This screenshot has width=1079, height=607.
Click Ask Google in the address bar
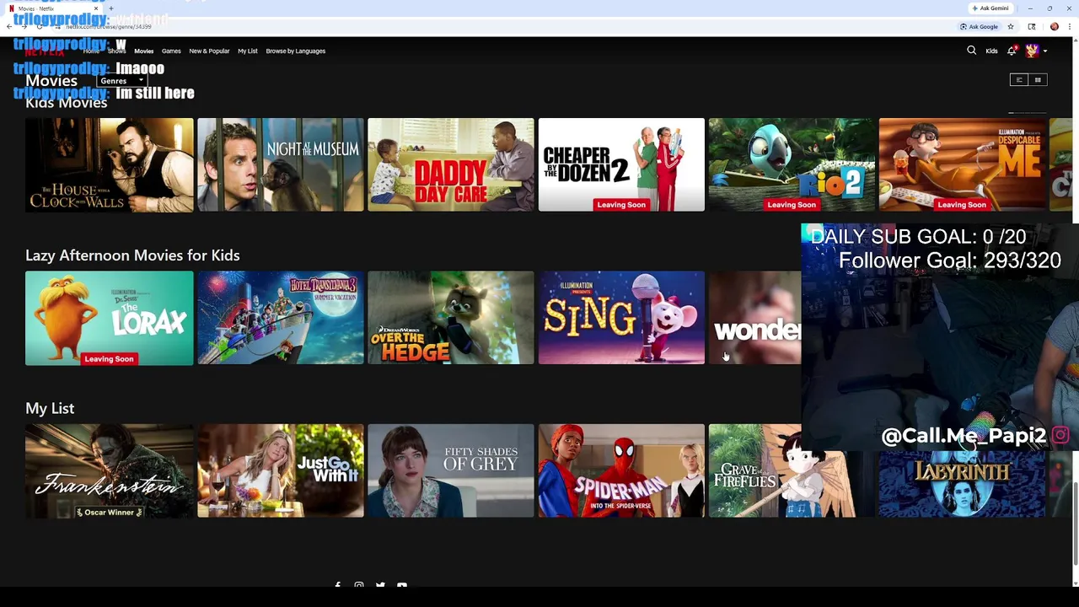point(979,27)
